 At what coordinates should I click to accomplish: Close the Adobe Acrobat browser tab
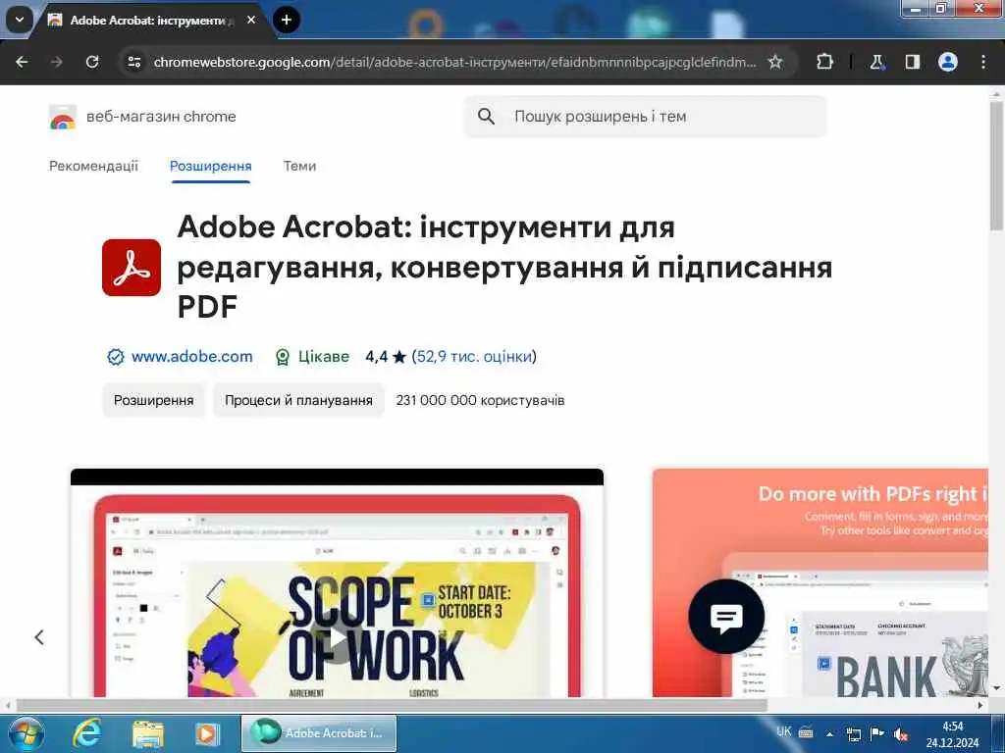(251, 20)
